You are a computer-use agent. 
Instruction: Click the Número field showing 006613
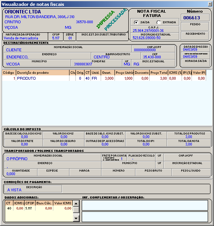pos(195,18)
